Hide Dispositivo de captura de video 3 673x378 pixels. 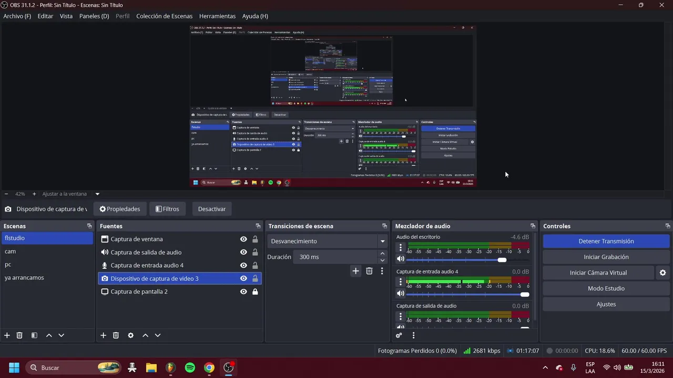pos(243,278)
